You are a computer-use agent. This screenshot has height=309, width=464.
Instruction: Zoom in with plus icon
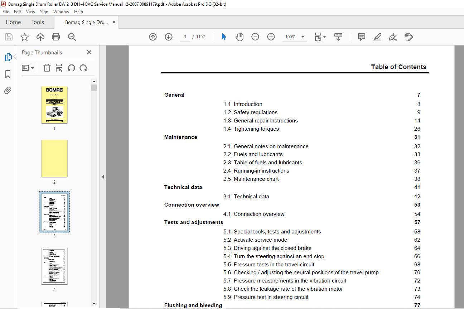(x=271, y=37)
